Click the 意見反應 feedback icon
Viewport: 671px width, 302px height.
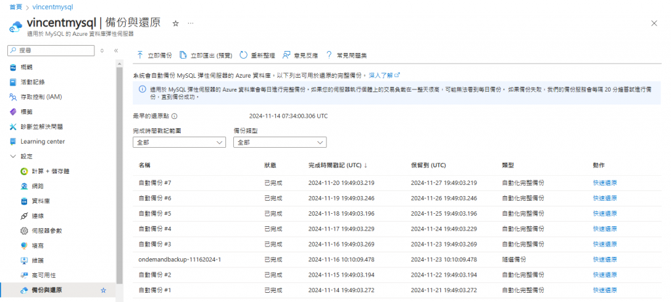[286, 55]
